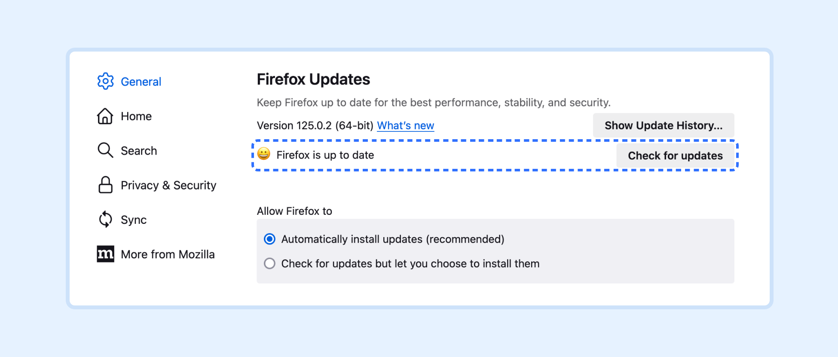
Task: Go to the Search settings label
Action: 139,151
